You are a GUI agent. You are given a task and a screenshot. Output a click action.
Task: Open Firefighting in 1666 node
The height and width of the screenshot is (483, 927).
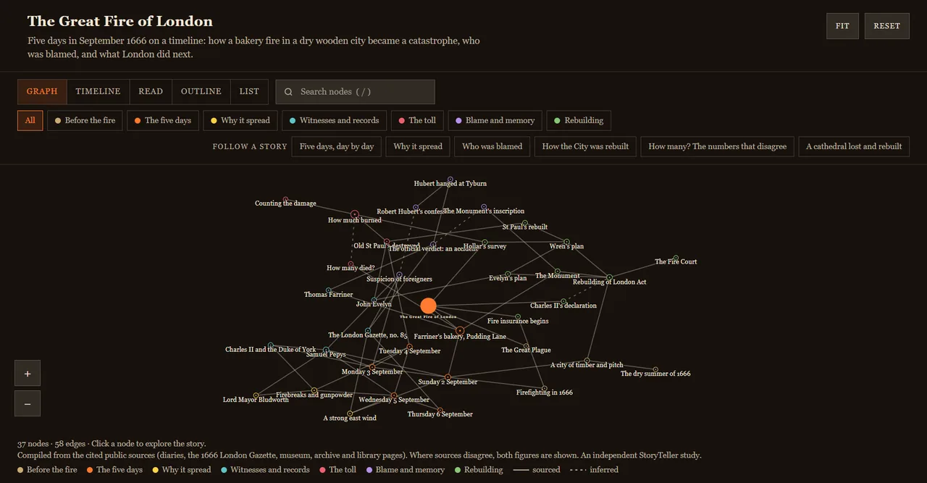pyautogui.click(x=544, y=388)
